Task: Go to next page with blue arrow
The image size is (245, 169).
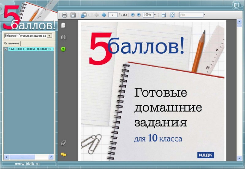Action: pos(104,15)
